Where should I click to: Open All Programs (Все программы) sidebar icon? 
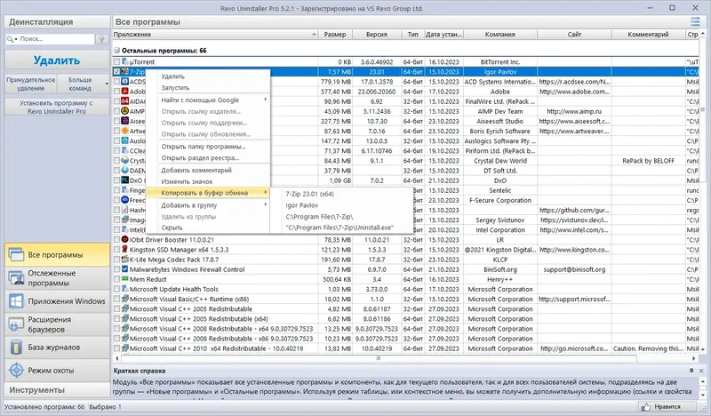(x=16, y=254)
